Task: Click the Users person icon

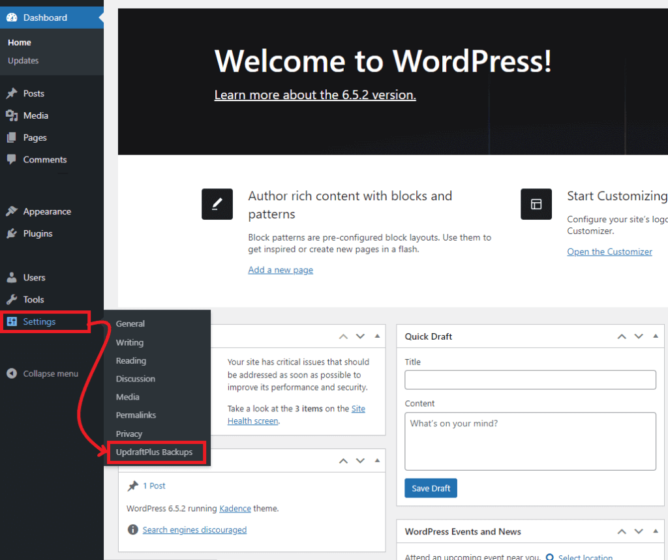Action: (x=12, y=277)
